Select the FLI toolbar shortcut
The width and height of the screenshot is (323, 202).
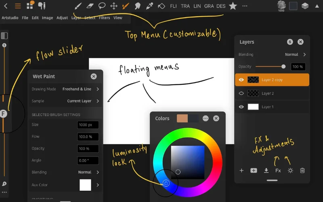(174, 6)
